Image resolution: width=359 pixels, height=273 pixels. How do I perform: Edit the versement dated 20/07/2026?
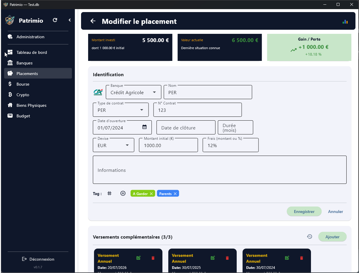pos(139,258)
